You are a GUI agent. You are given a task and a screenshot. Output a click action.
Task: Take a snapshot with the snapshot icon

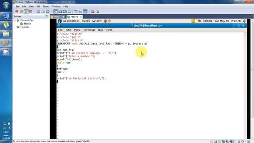38,12
